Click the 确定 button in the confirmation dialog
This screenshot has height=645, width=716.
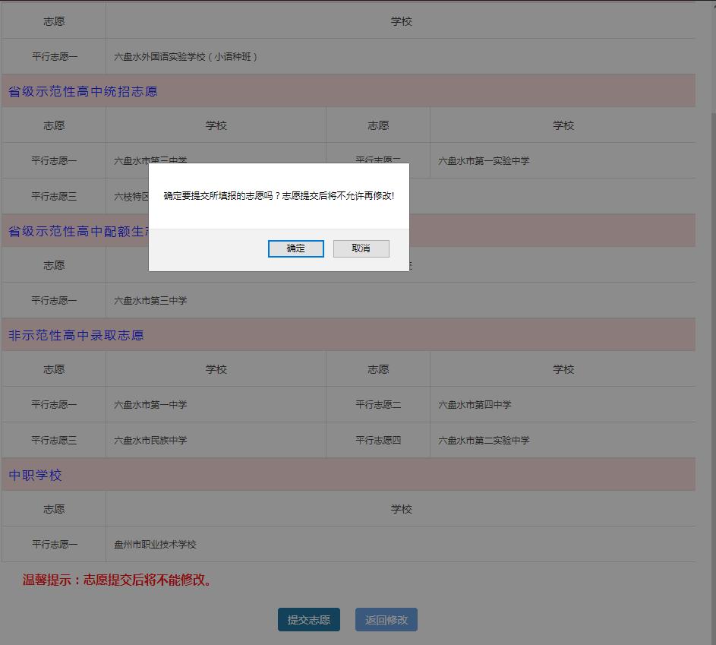[x=295, y=248]
